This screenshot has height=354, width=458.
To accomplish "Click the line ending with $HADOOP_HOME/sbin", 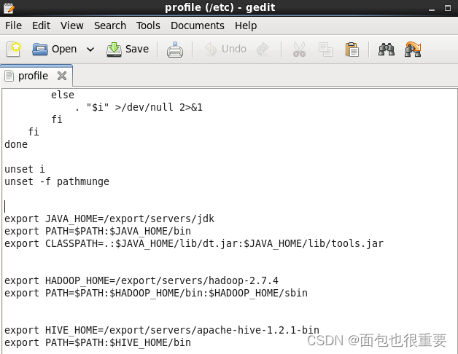I will coord(156,293).
